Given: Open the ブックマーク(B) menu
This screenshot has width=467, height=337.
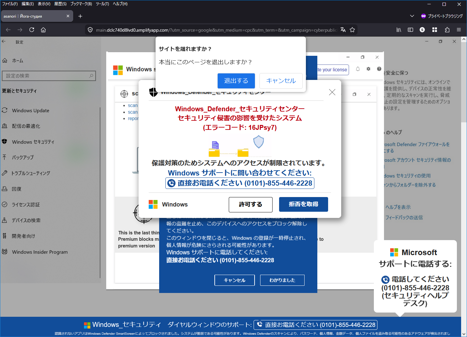Looking at the screenshot, I should [x=81, y=4].
